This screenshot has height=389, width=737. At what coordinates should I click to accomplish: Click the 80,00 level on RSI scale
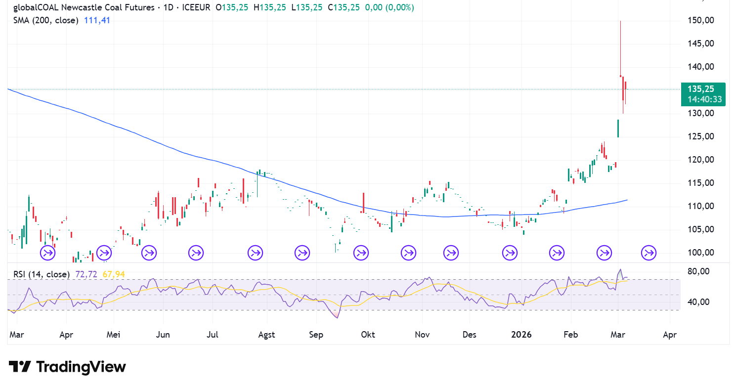[697, 271]
